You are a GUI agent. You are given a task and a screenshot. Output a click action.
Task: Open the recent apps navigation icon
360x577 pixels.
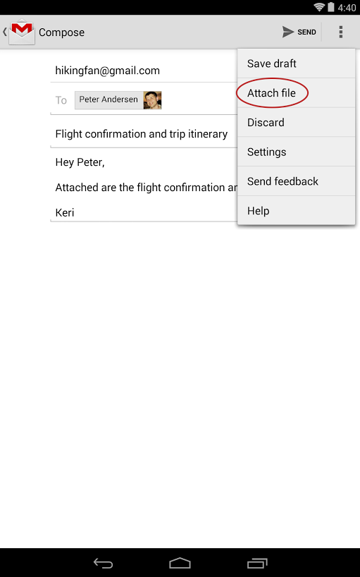point(256,563)
